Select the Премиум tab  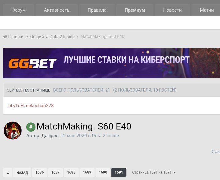[135, 10]
